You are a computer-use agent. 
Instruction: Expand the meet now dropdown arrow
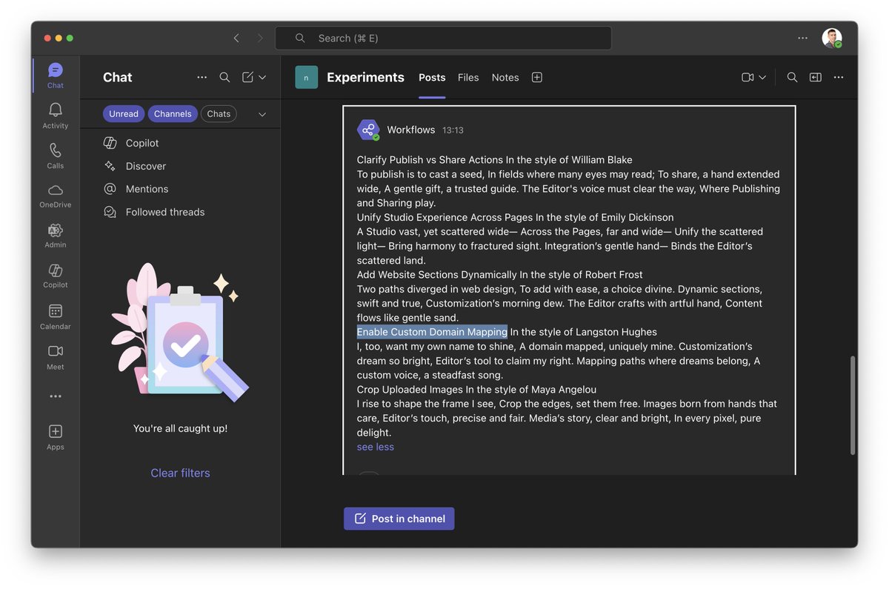[x=762, y=77]
